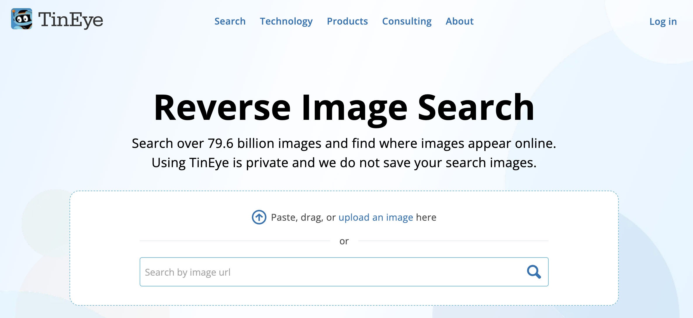Screen dimensions: 693x318
Task: Click the TinEye wordmark text
Action: 71,20
